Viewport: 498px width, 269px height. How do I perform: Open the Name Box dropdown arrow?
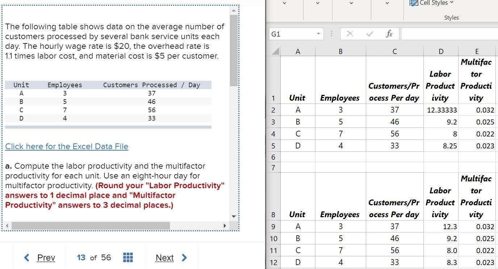point(318,34)
